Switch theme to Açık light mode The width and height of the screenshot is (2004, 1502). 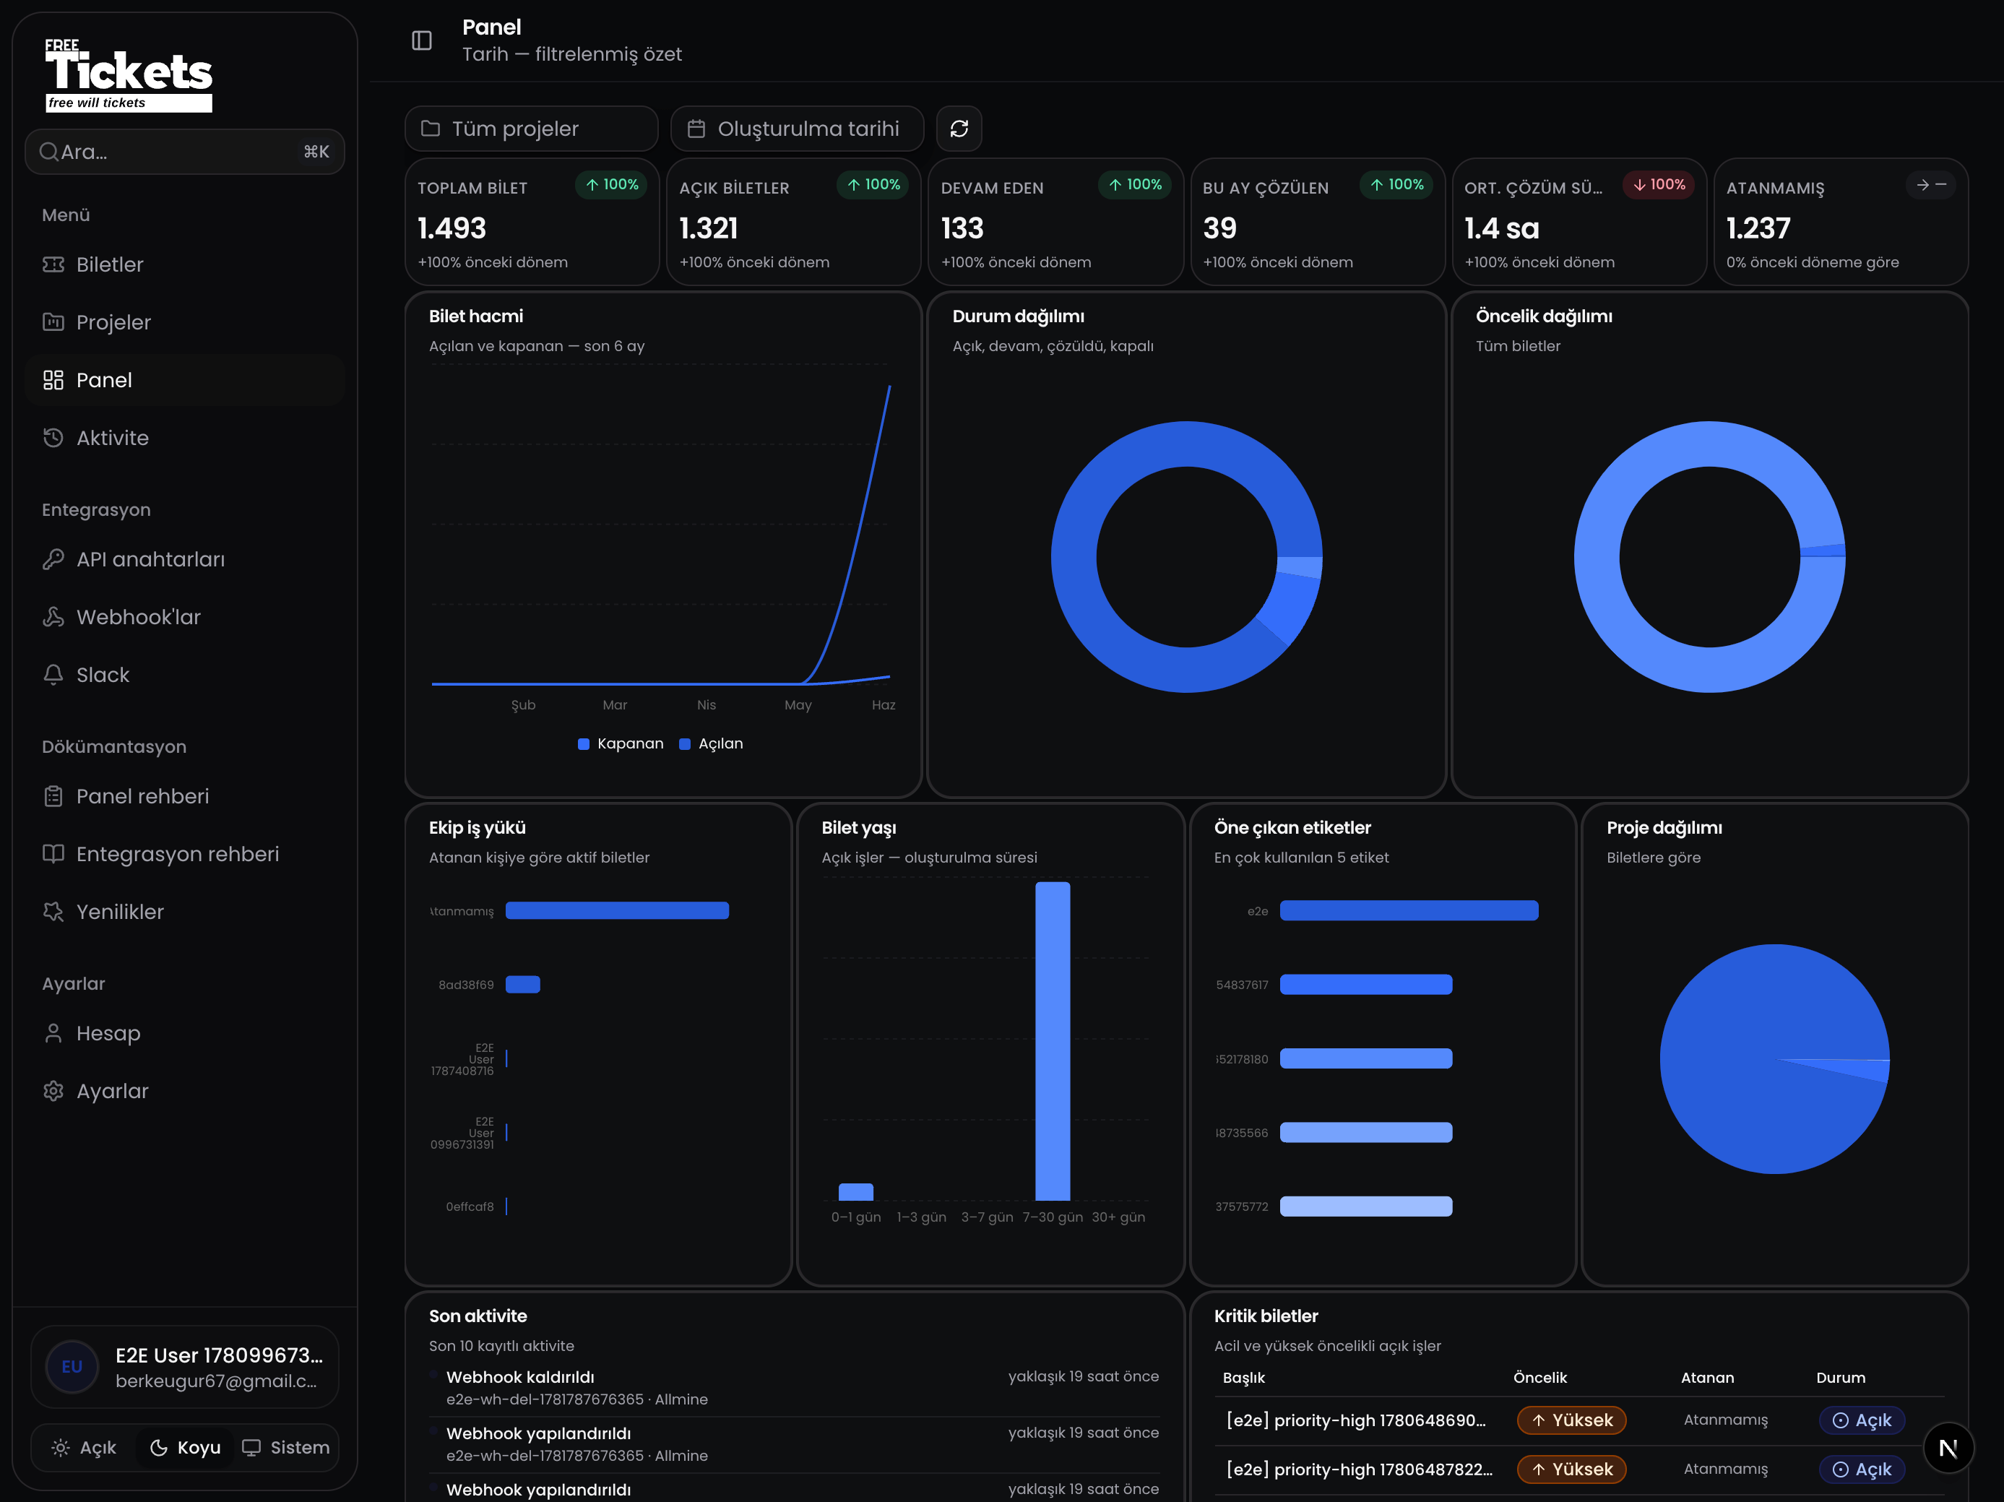[85, 1448]
